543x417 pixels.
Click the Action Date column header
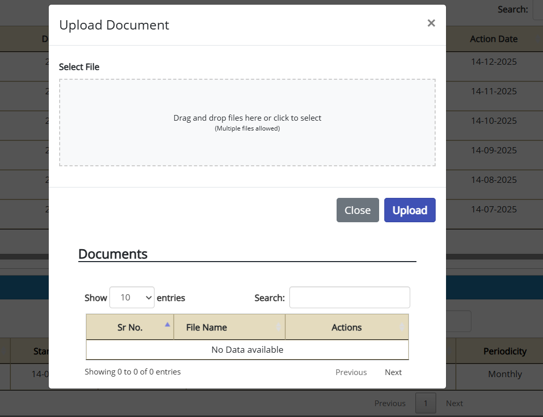(x=493, y=39)
